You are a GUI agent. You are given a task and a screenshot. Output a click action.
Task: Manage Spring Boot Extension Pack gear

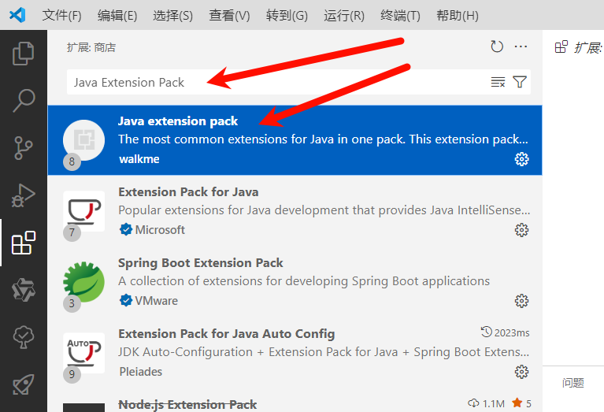coord(521,301)
